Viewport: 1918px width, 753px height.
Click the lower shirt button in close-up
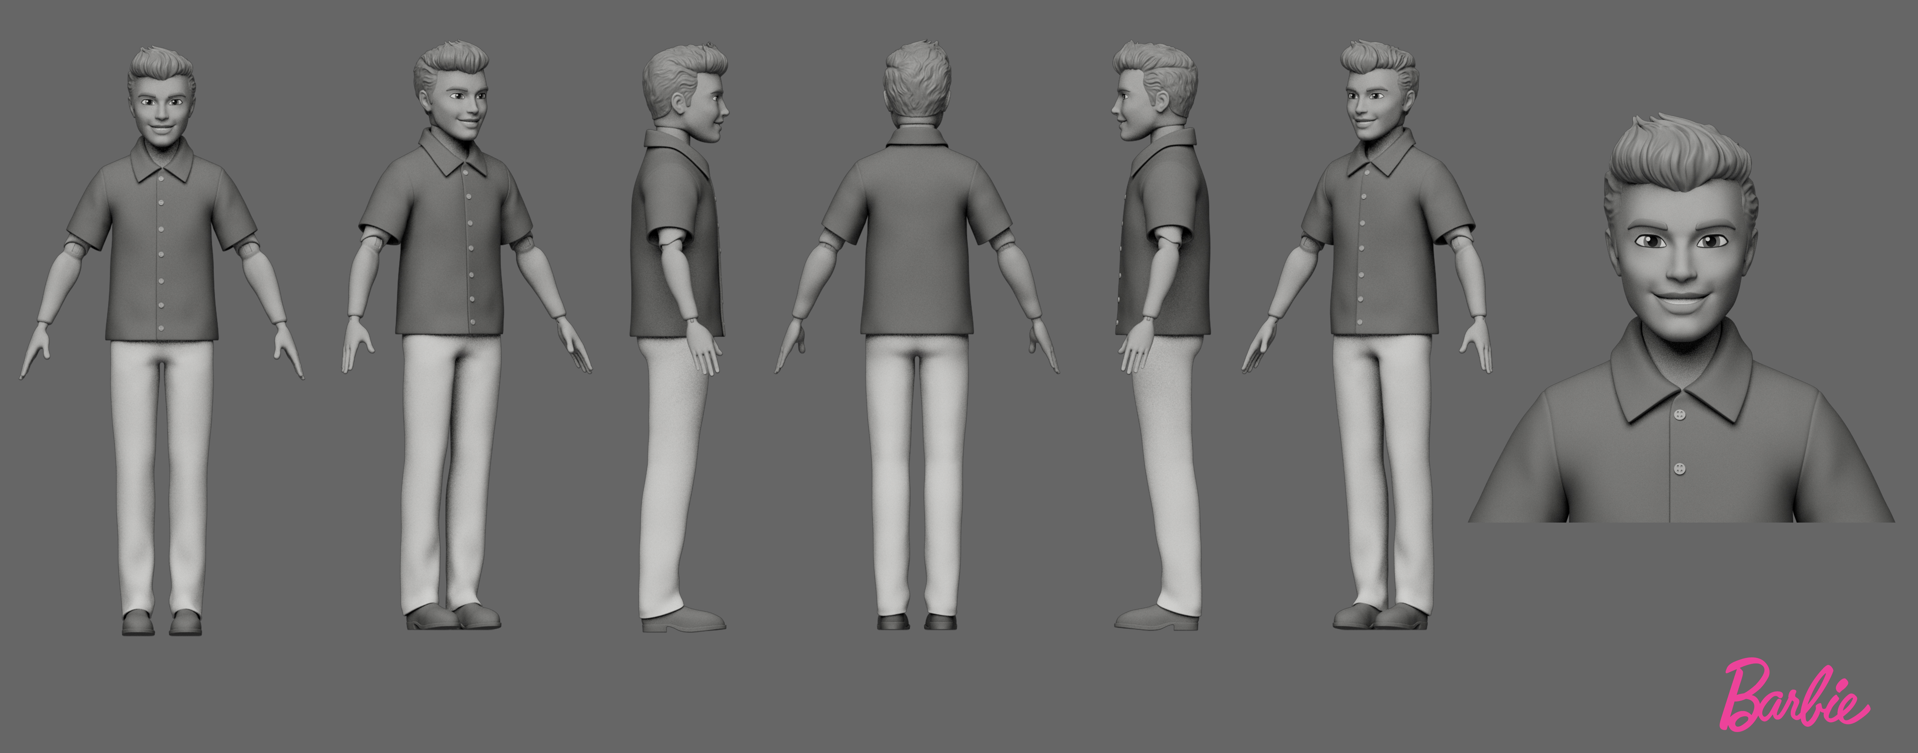coord(1679,469)
